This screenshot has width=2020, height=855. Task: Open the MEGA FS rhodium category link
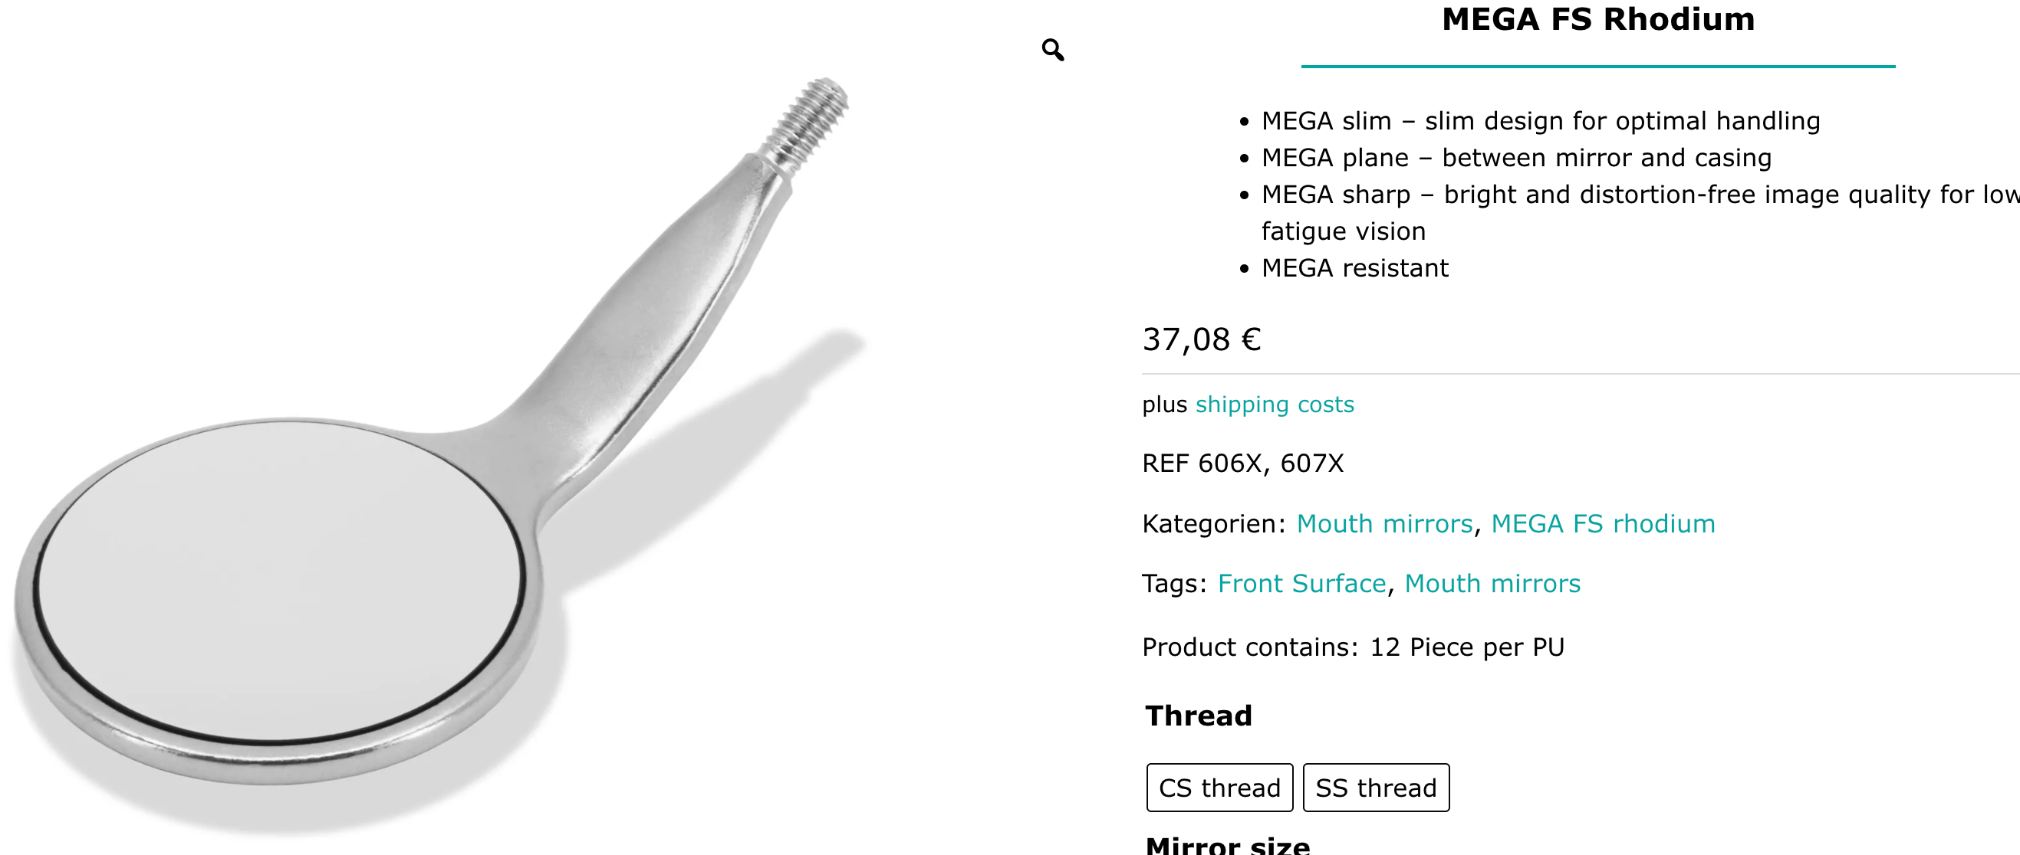pos(1602,523)
